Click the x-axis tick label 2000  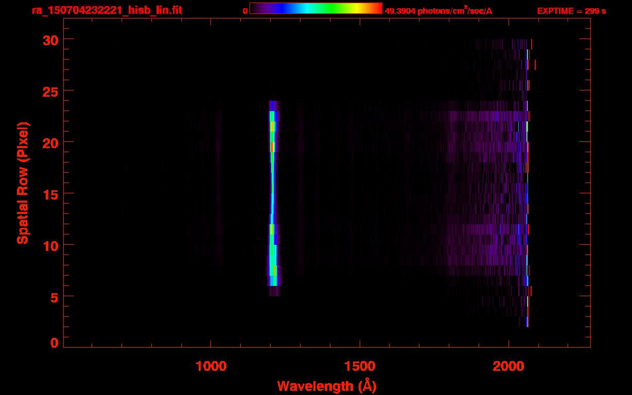[x=508, y=366]
